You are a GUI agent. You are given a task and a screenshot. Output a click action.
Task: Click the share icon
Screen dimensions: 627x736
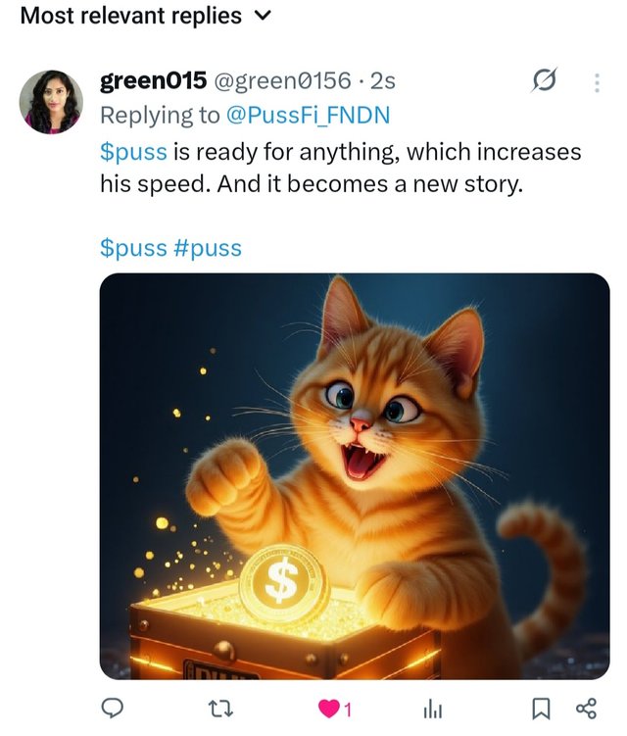[x=586, y=708]
